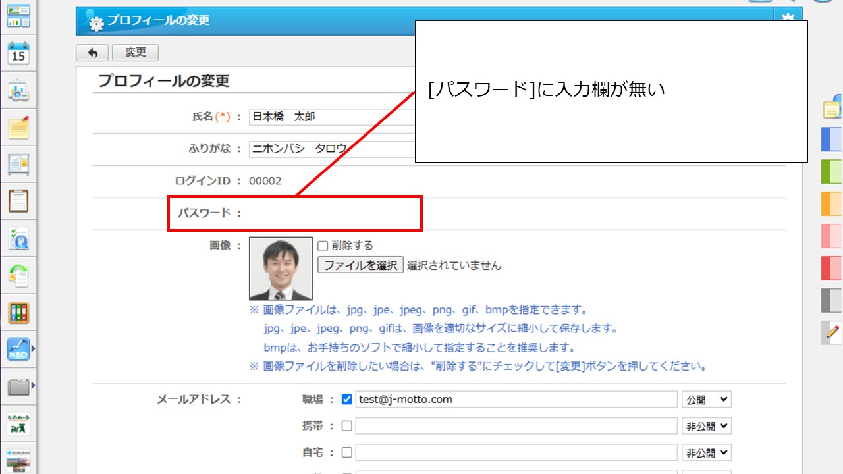843x474 pixels.
Task: Click the NEO chart icon
Action: [x=18, y=349]
